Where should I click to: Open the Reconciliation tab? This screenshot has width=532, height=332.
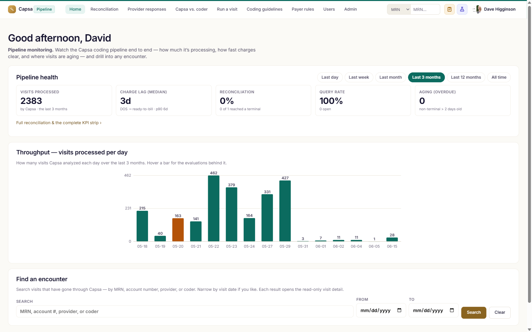point(104,9)
